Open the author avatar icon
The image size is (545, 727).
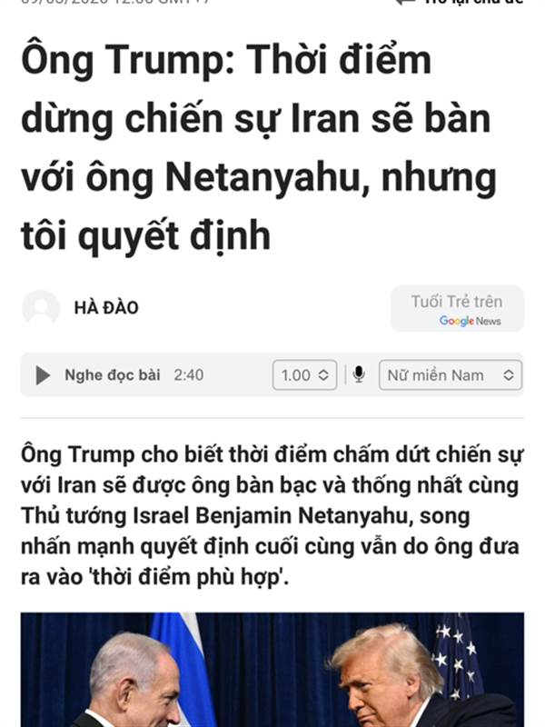41,308
